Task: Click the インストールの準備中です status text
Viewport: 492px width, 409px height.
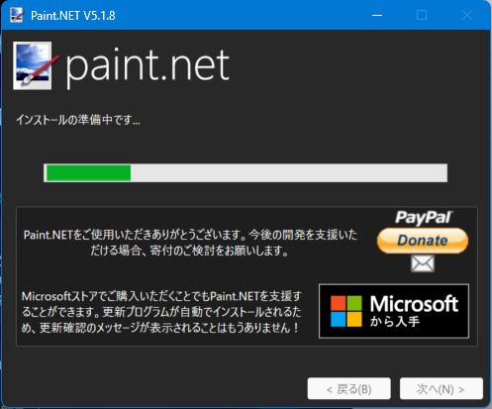Action: [78, 120]
